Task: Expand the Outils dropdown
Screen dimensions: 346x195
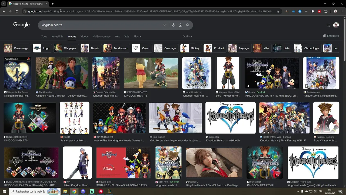Action: pyautogui.click(x=187, y=37)
